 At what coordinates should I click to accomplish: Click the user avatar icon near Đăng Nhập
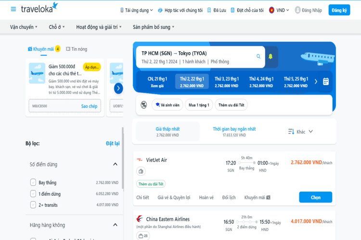(297, 10)
